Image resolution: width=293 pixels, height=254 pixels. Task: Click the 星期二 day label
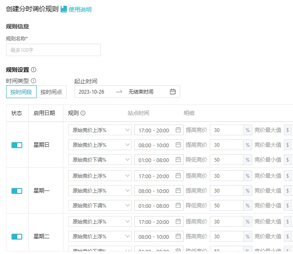[x=41, y=237]
